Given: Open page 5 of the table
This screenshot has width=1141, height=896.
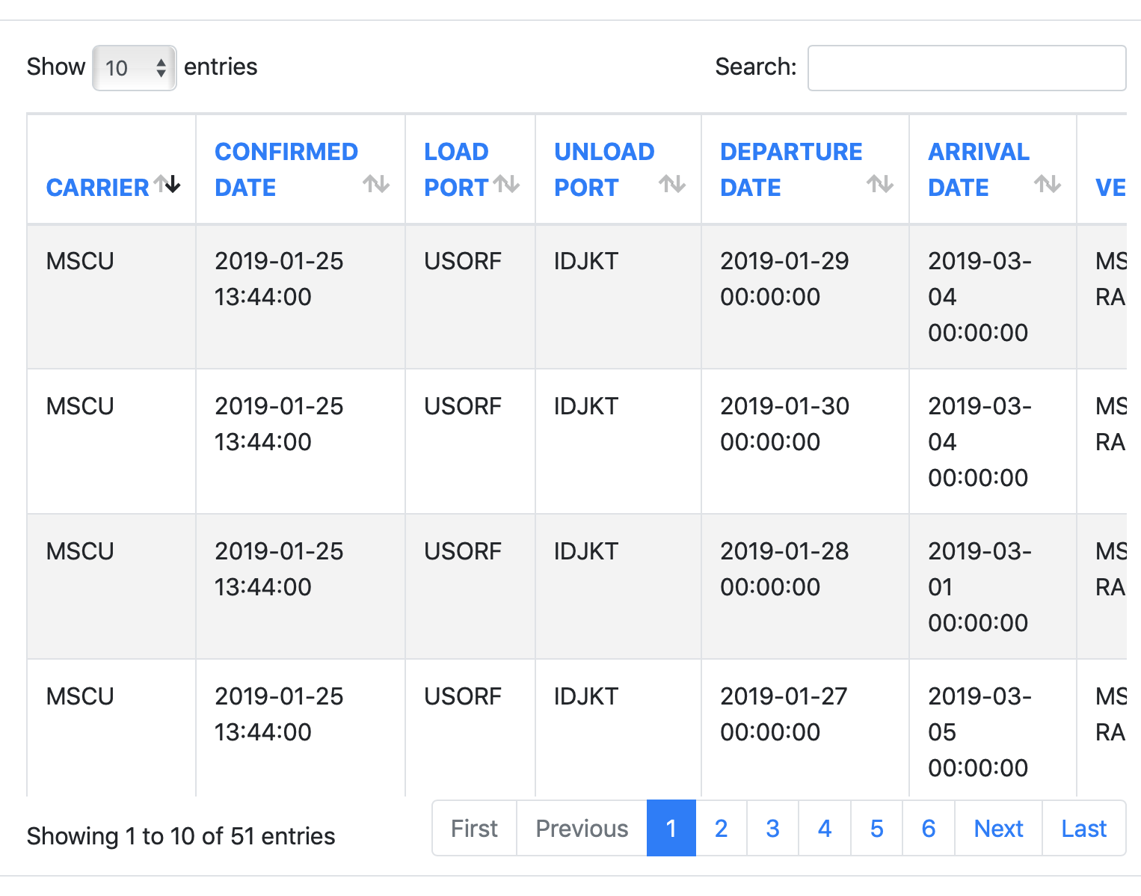Looking at the screenshot, I should (x=876, y=828).
